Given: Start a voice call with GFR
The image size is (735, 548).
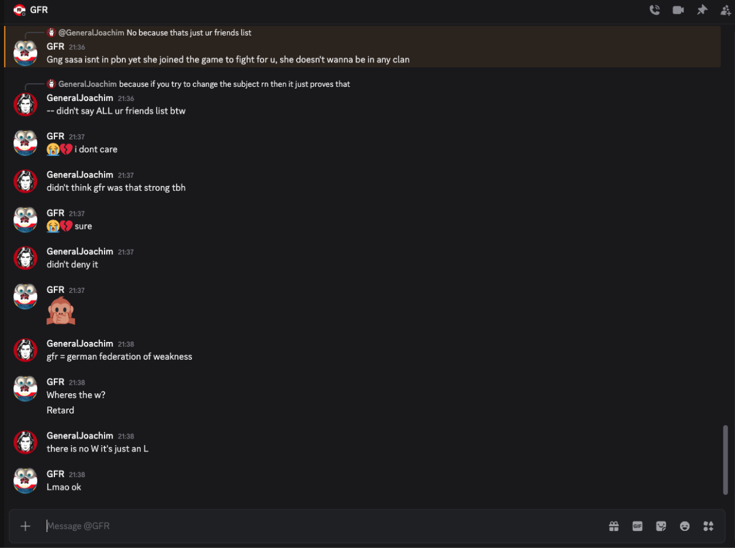Looking at the screenshot, I should [x=655, y=10].
